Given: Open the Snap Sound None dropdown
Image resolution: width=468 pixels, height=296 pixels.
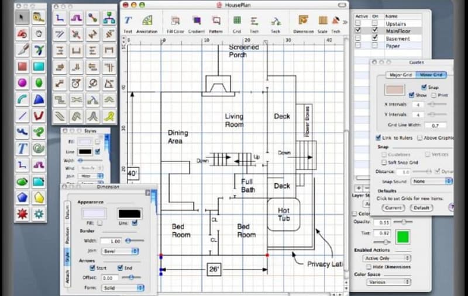Looking at the screenshot, I should coord(431,181).
